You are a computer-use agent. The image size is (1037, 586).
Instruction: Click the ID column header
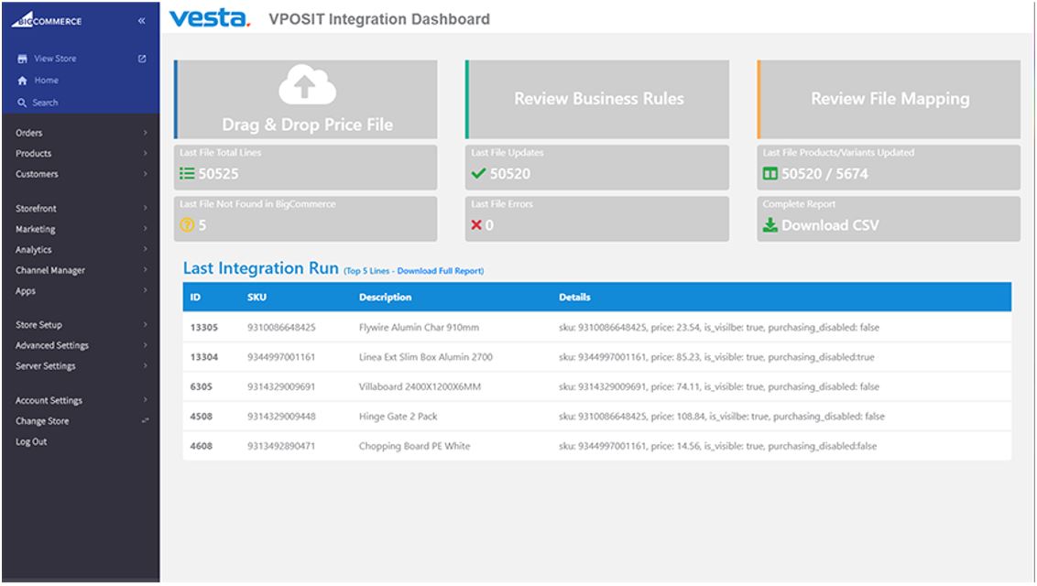click(x=195, y=298)
